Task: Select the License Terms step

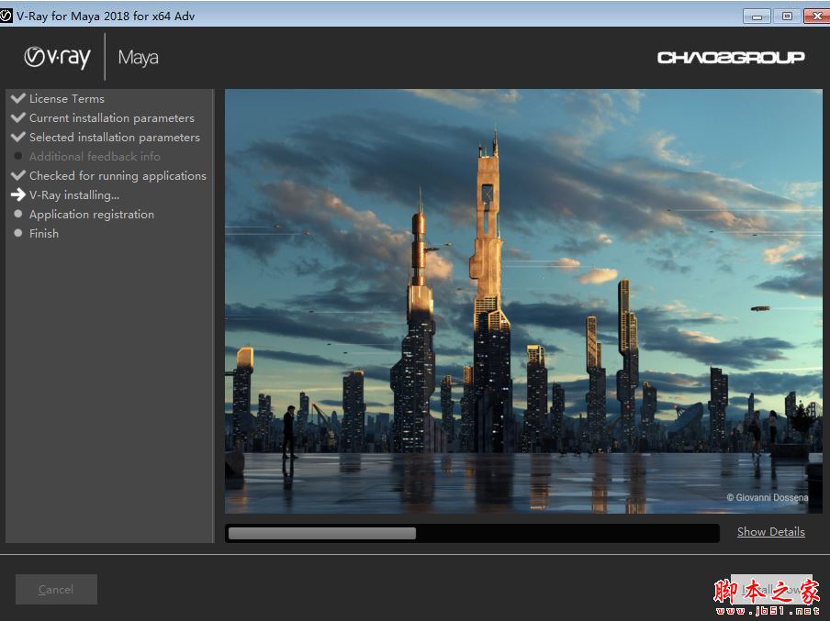Action: [x=67, y=98]
